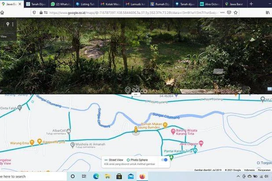This screenshot has height=181, width=272.
Task: Click the Cinta Falah location pin
Action: point(20,108)
